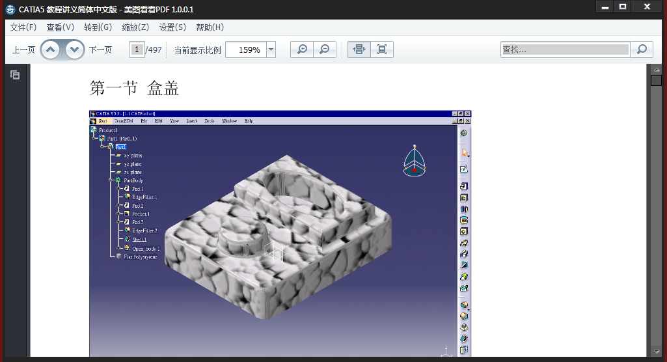This screenshot has height=362, width=667.
Task: Open the 查看(V) menu
Action: [61, 27]
